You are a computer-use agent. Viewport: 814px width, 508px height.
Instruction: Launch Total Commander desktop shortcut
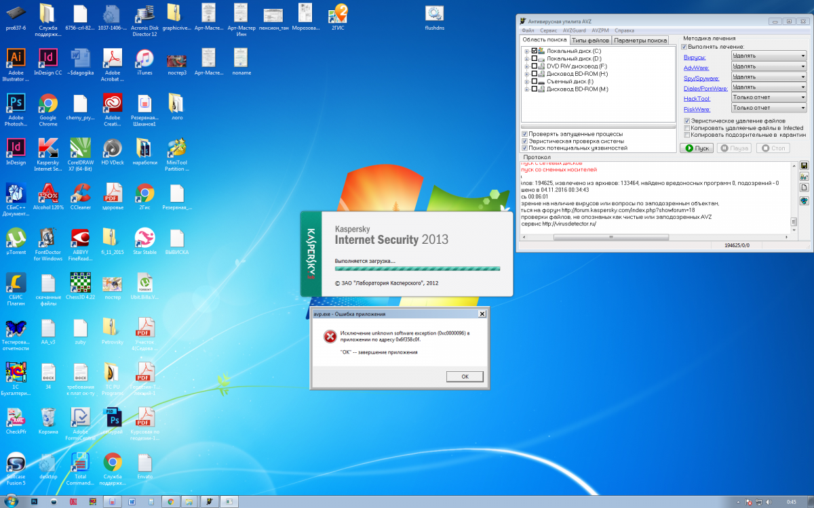click(x=80, y=469)
